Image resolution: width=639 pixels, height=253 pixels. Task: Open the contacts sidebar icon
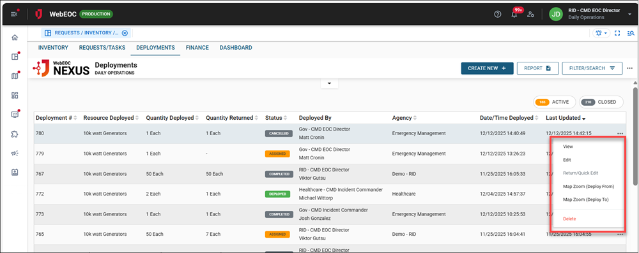pyautogui.click(x=15, y=172)
